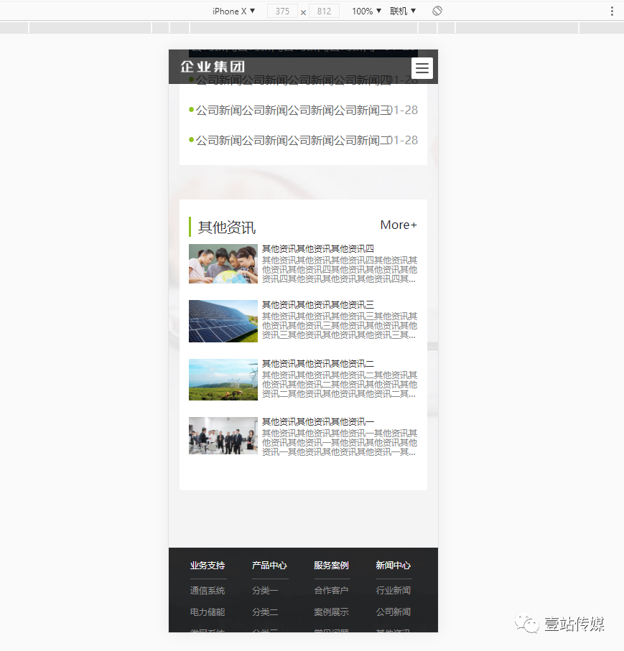
Task: Click the 合作客户 link under 服务案例
Action: tap(331, 590)
